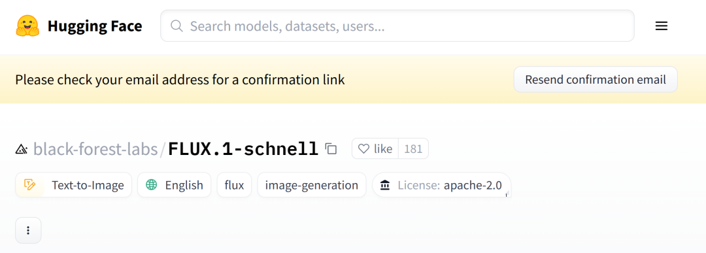Screen dimensions: 706x253
Task: Click the license building icon
Action: click(385, 185)
